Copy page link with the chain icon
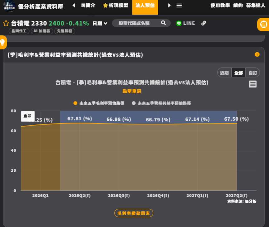Image resolution: width=269 pixels, height=227 pixels. 204,23
